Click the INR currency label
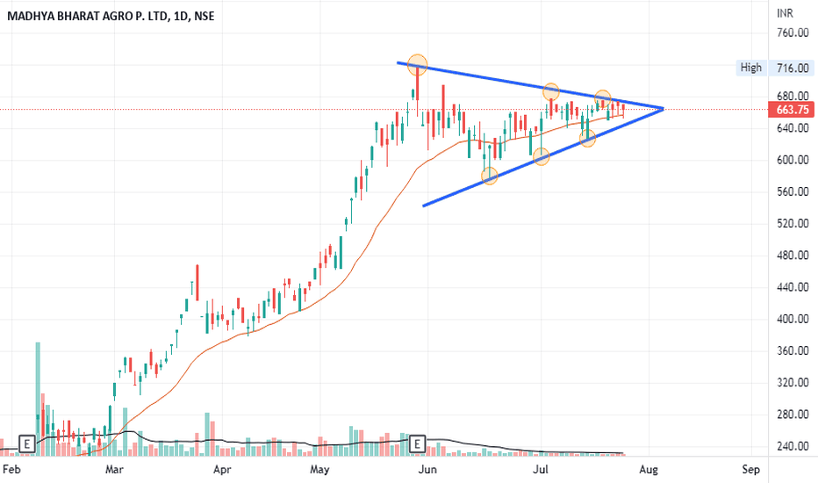Viewport: 818px width, 483px height. coord(785,13)
